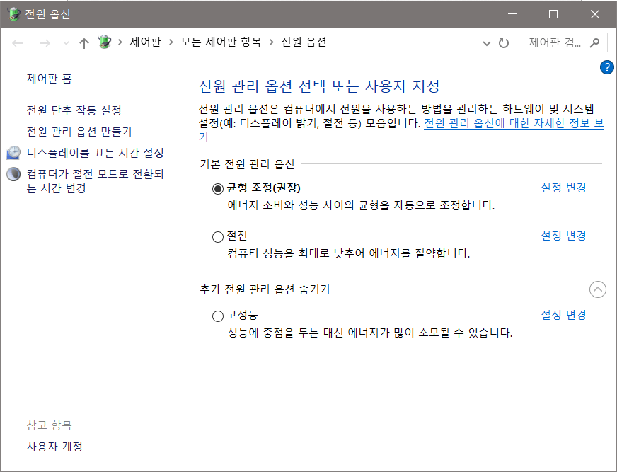The height and width of the screenshot is (472, 617).
Task: Click the 추가 전원 관리 옵션 숨기기 heading
Action: point(265,289)
